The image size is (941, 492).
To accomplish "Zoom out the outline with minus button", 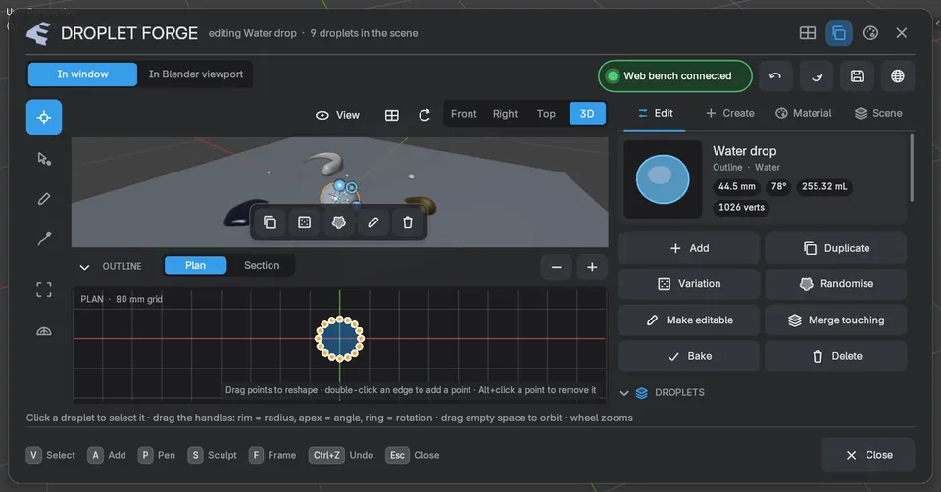I will (x=557, y=267).
